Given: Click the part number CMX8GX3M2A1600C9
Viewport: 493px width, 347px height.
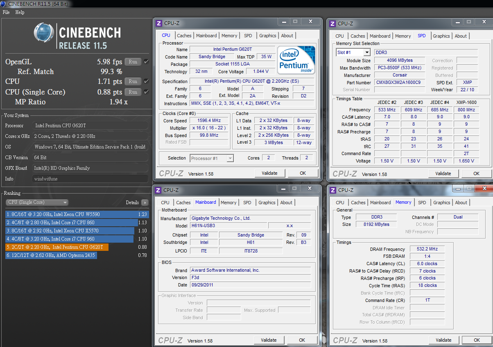Looking at the screenshot, I should 400,83.
